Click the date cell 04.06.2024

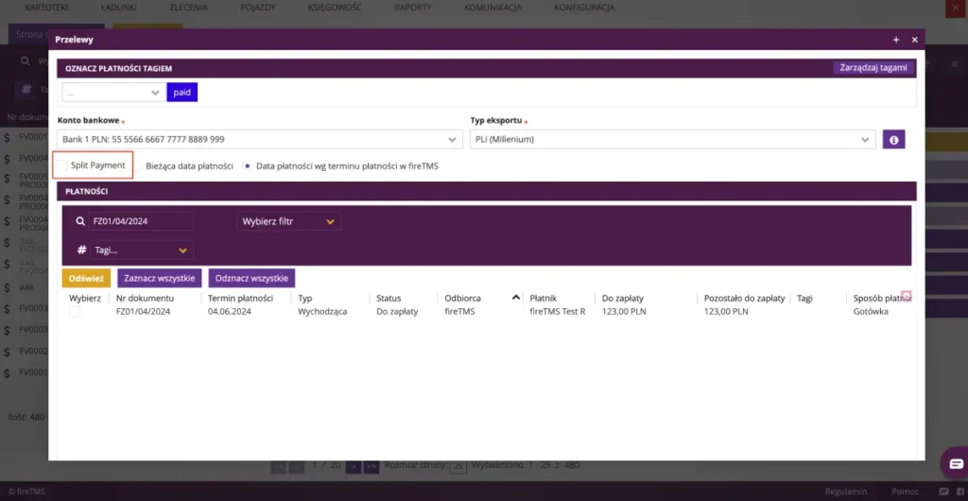[x=229, y=312]
